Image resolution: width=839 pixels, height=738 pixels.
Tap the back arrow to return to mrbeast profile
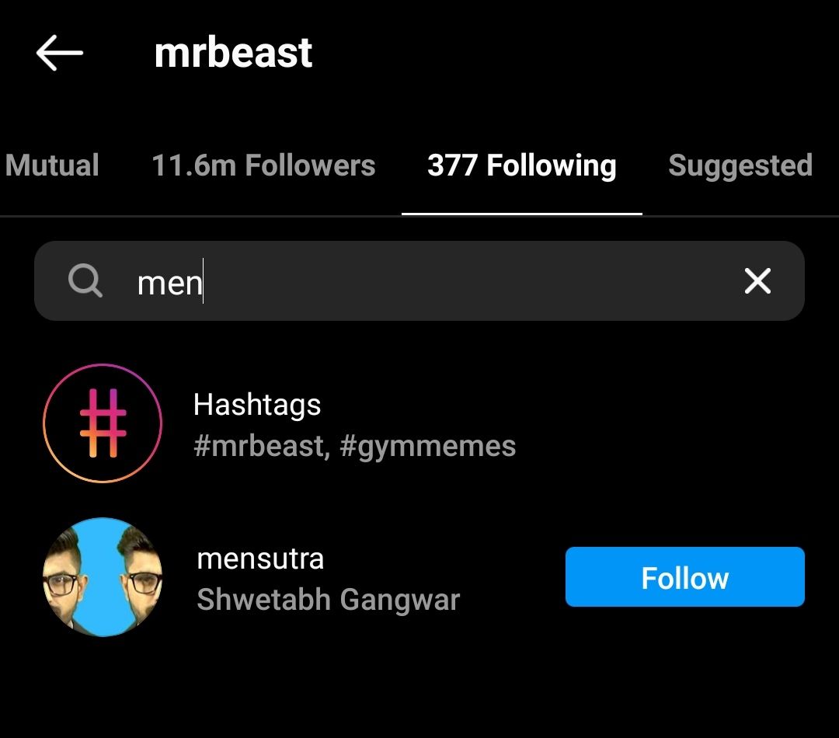(x=59, y=51)
